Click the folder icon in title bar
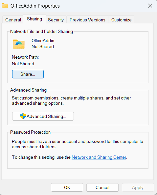157x195 pixels. (x=5, y=6)
